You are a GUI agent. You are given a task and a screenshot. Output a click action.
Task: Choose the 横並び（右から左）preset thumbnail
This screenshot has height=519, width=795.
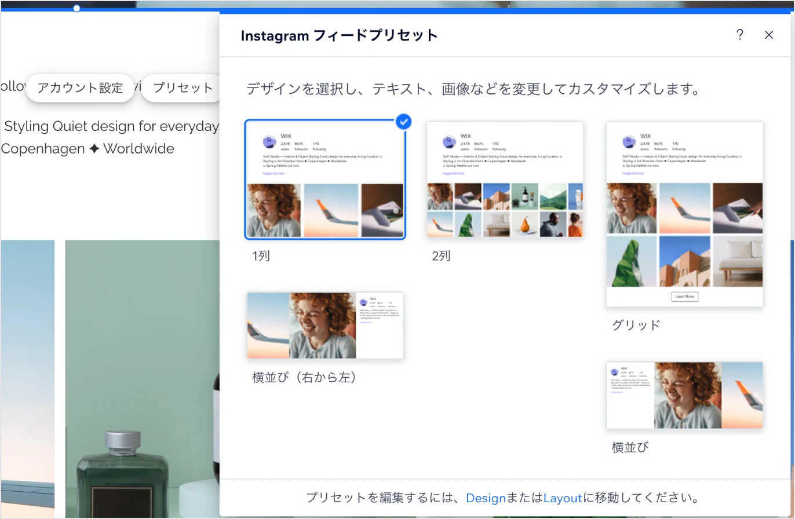(x=325, y=326)
